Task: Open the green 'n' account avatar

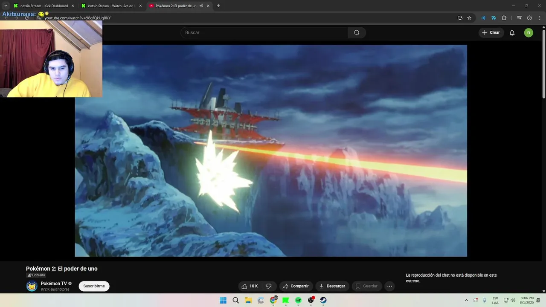Action: click(x=529, y=32)
